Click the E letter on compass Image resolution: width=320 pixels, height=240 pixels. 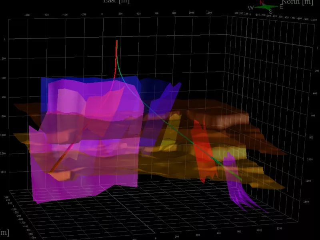click(281, 6)
